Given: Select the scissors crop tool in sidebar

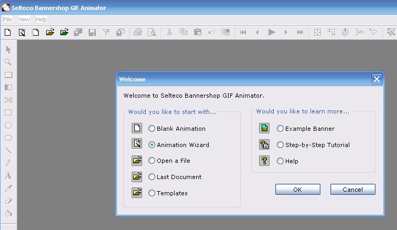Looking at the screenshot, I should pos(8,100).
